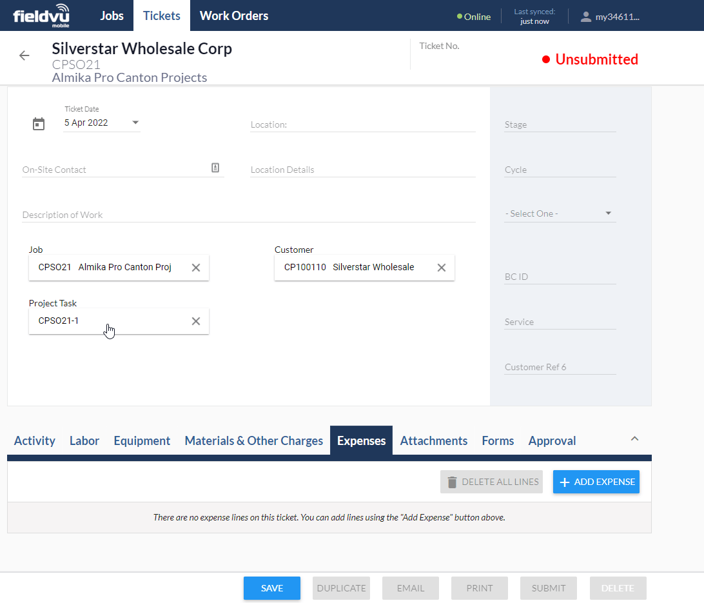Click the BC ID input field

tap(560, 277)
